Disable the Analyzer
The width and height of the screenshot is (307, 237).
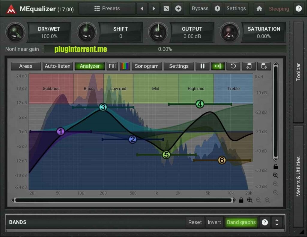(x=90, y=66)
